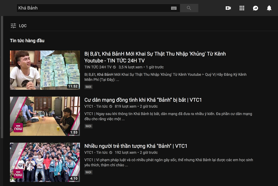Click the filter sliders icon
This screenshot has width=278, height=186.
tap(13, 26)
